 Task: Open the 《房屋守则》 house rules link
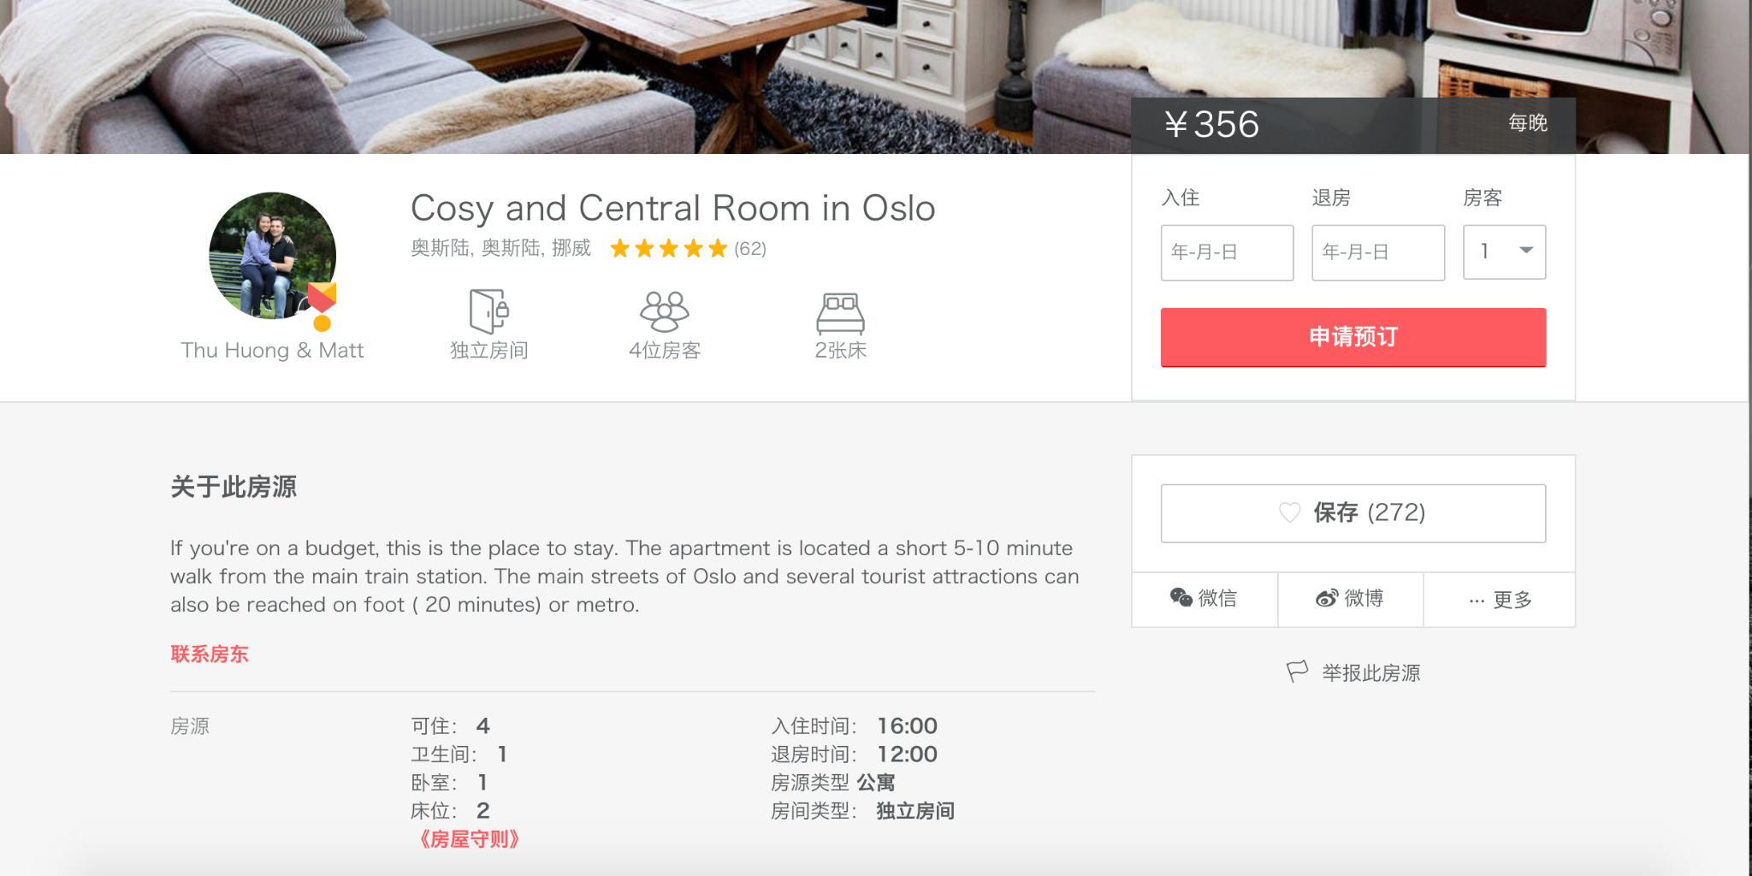coord(470,839)
